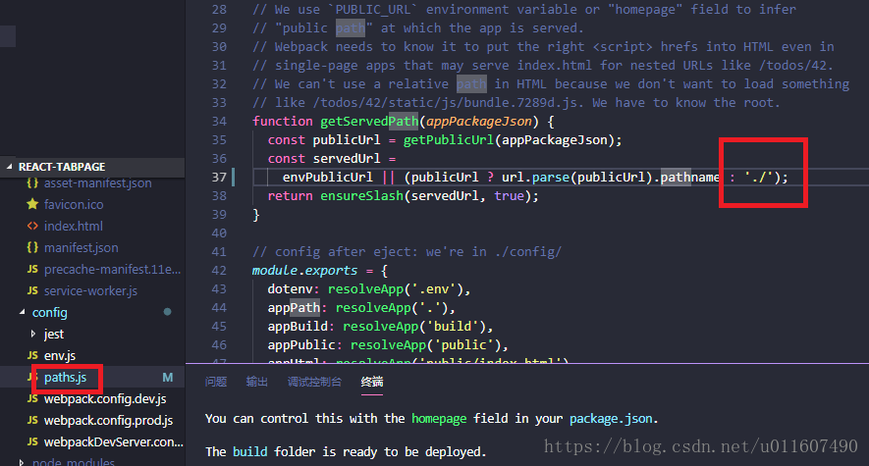This screenshot has width=869, height=466.
Task: Open webpackDevServer.con... file
Action: (114, 442)
